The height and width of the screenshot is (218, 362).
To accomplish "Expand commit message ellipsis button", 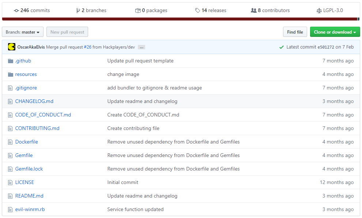I will coord(142,47).
